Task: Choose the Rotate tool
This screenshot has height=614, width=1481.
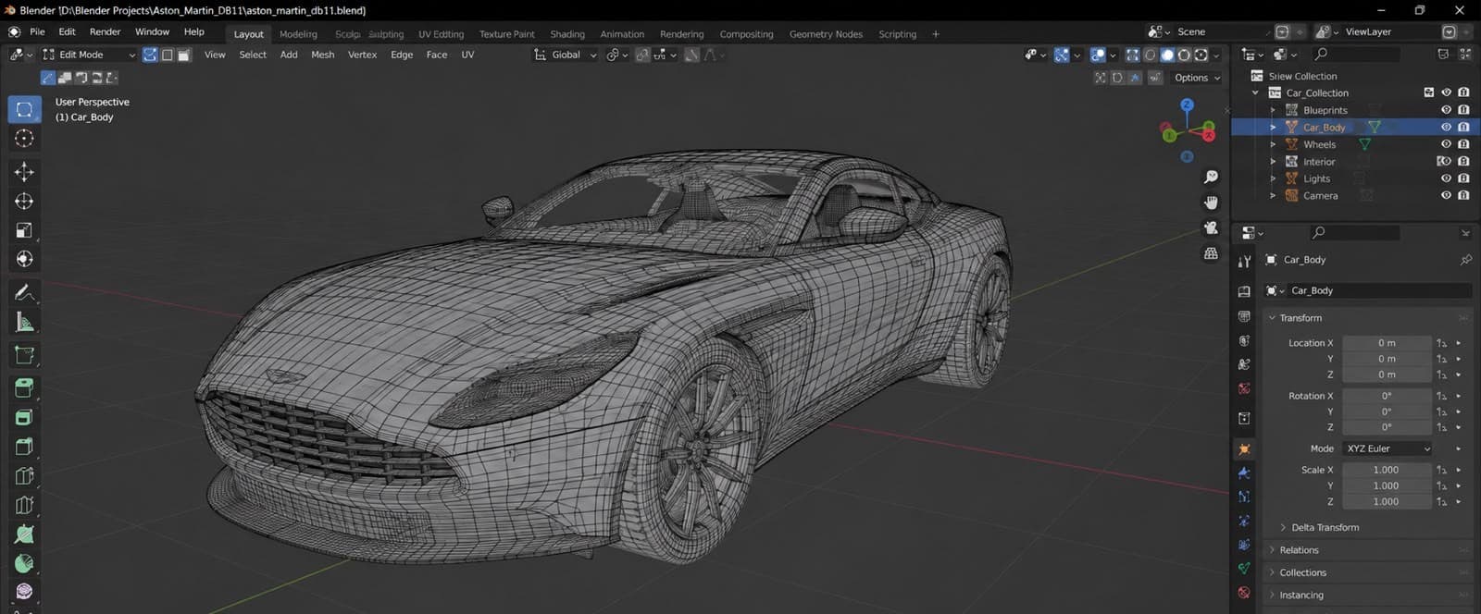Action: click(24, 202)
